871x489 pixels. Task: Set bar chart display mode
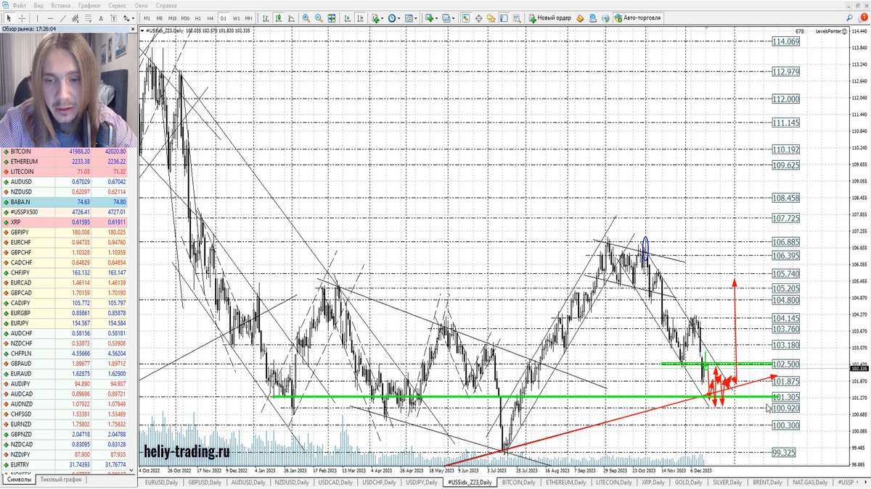point(266,17)
